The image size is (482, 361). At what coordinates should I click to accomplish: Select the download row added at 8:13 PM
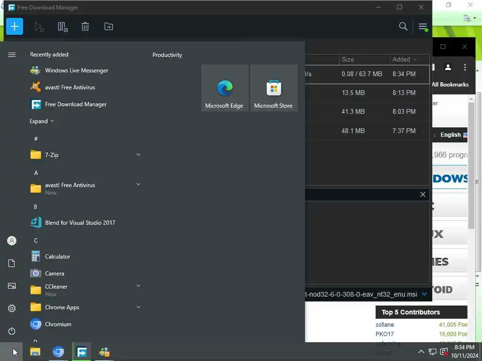coord(367,93)
